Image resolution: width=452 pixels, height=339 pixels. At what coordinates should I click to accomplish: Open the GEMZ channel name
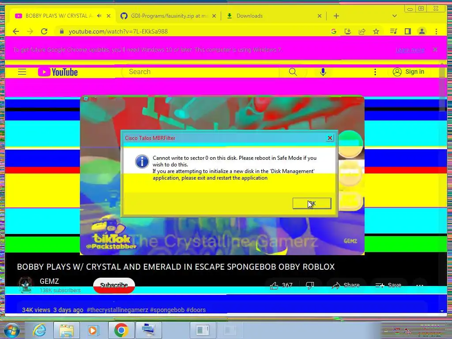pos(49,281)
